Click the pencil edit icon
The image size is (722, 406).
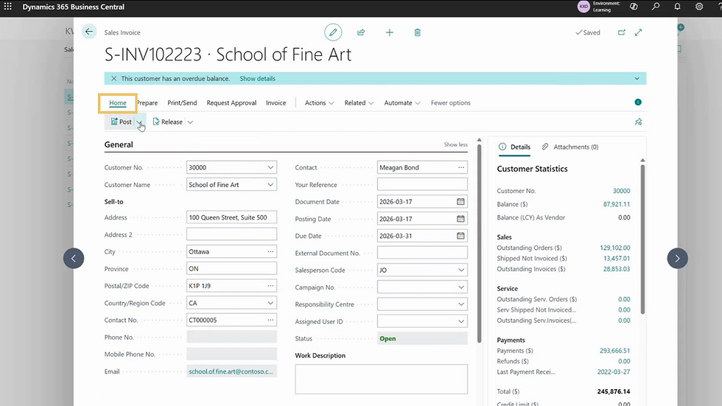click(x=333, y=32)
